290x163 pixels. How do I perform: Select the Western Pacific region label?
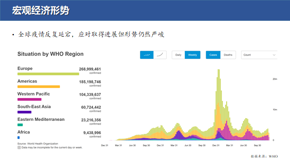(34, 94)
